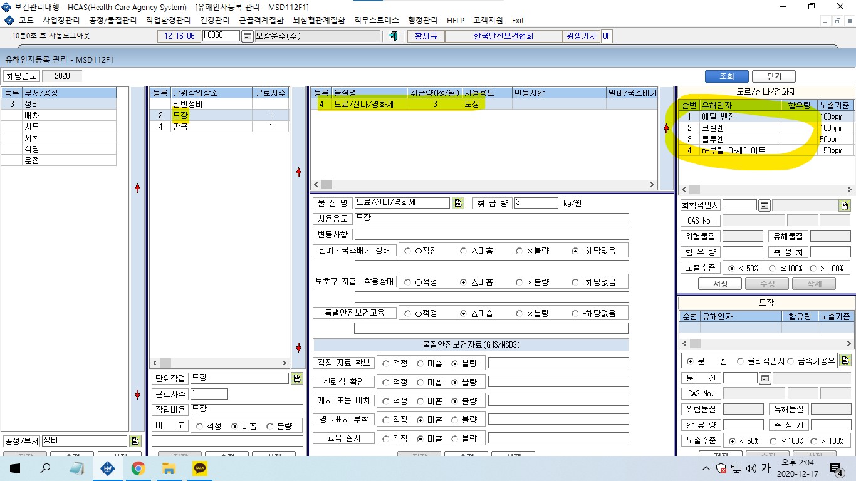Open lookup icon next to 단위작업 field
The width and height of the screenshot is (856, 481).
coord(297,378)
